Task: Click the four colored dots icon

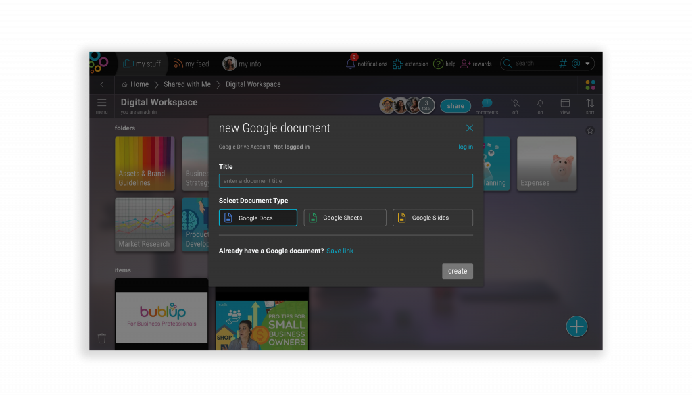Action: click(x=590, y=85)
